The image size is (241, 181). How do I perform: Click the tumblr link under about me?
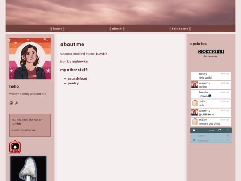coord(101,54)
